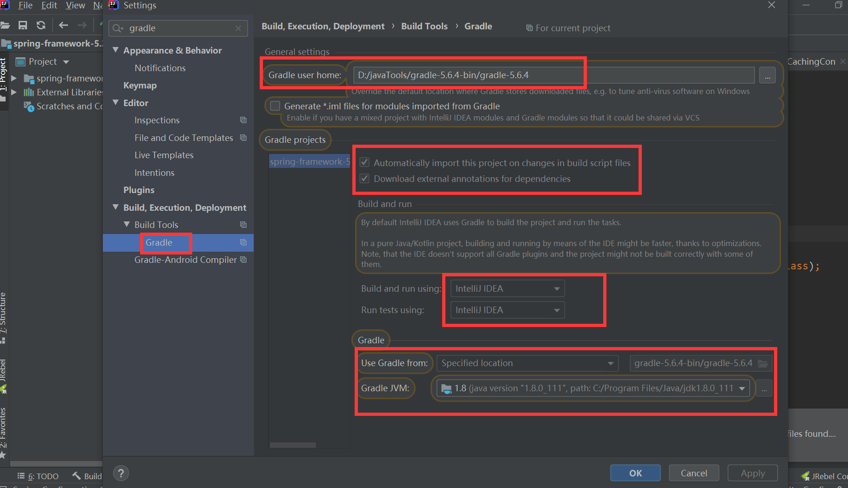Collapse the Editor settings section

[x=116, y=102]
